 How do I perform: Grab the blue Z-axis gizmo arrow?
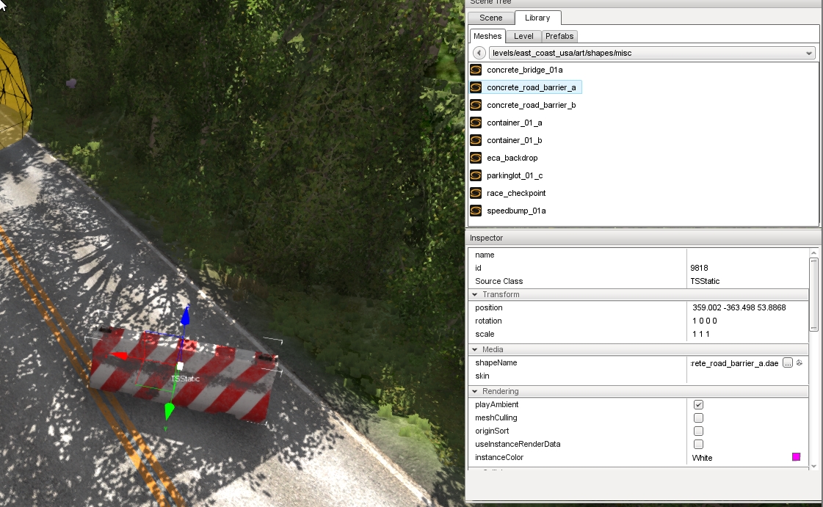coord(185,315)
